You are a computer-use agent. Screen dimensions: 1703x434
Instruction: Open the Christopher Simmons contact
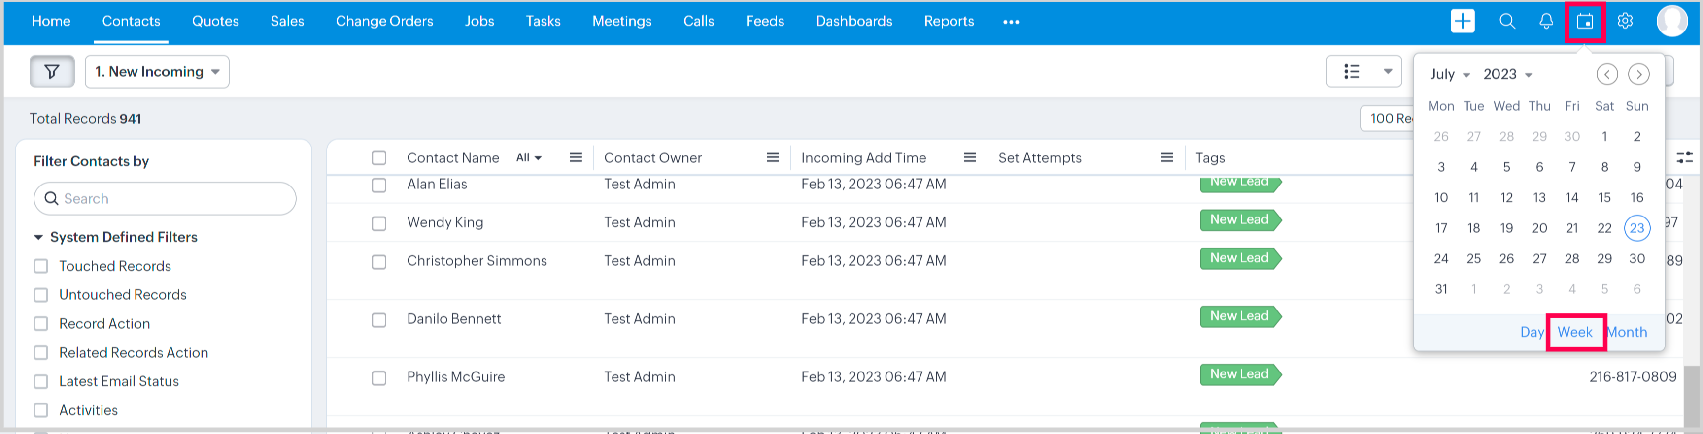click(x=477, y=261)
